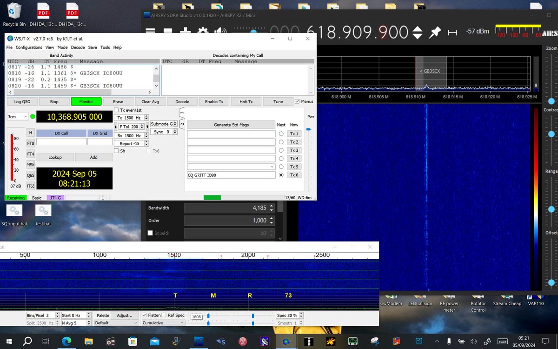Image resolution: width=558 pixels, height=349 pixels.
Task: Open Task View on the taskbar
Action: pos(45,341)
